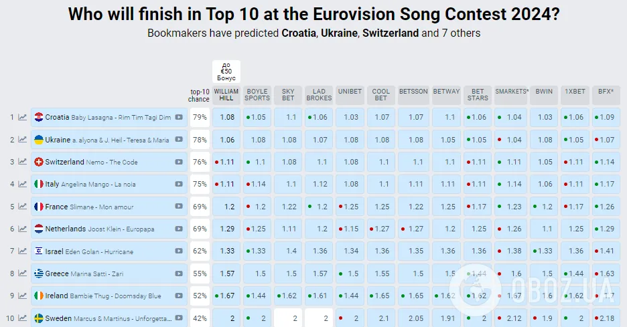Play the video for Croatia's Rim Tim Tagi Dim
The height and width of the screenshot is (327, 627).
(x=179, y=118)
